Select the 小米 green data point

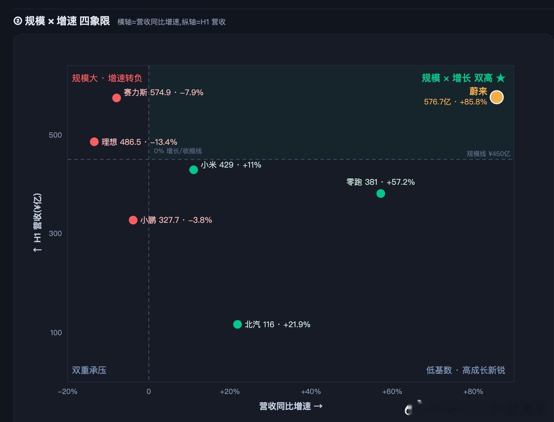[193, 170]
